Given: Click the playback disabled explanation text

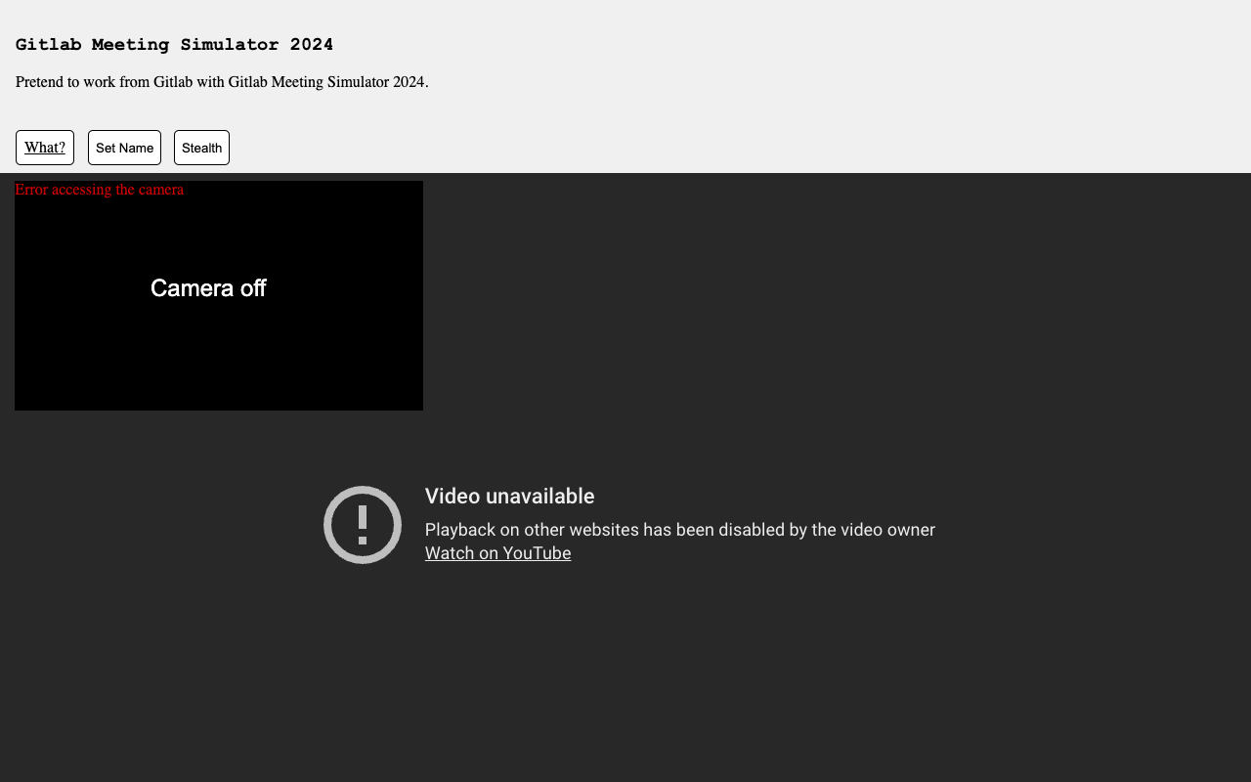Looking at the screenshot, I should [680, 530].
